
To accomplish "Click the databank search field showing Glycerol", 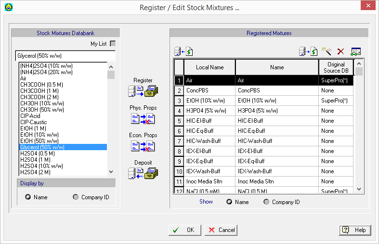I will [x=65, y=56].
